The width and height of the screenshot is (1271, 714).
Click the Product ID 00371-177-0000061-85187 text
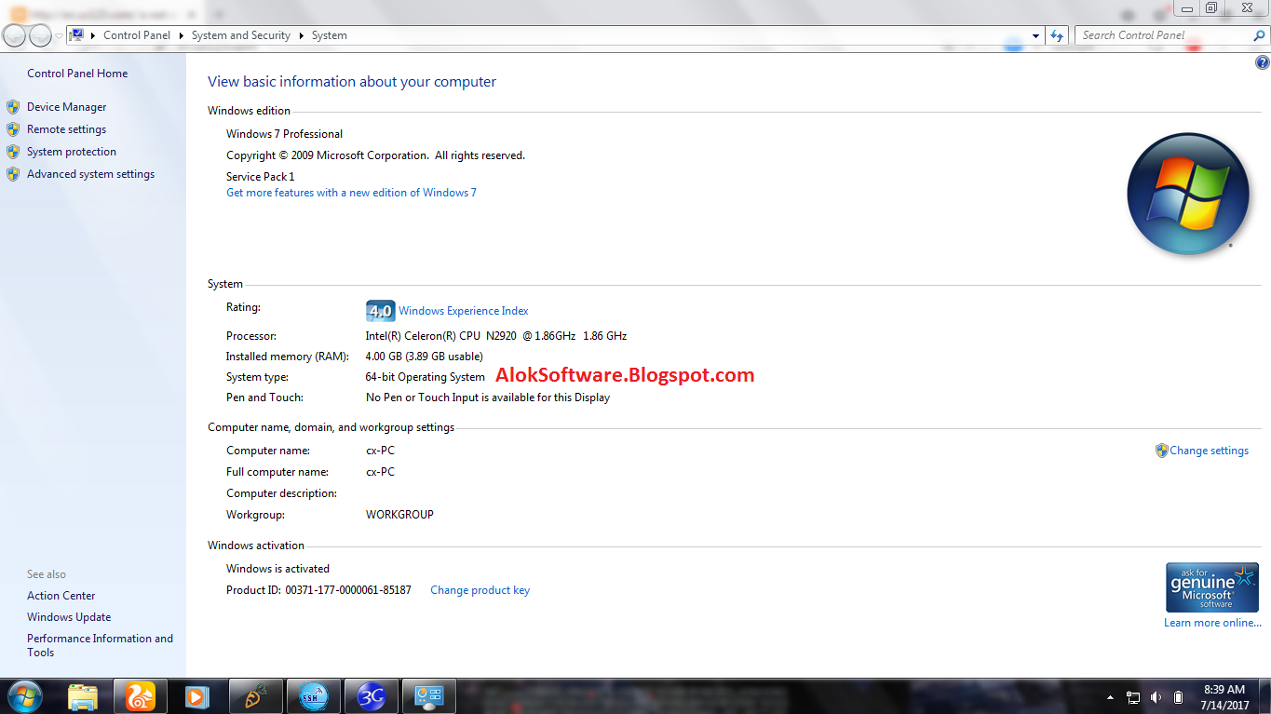(x=318, y=590)
